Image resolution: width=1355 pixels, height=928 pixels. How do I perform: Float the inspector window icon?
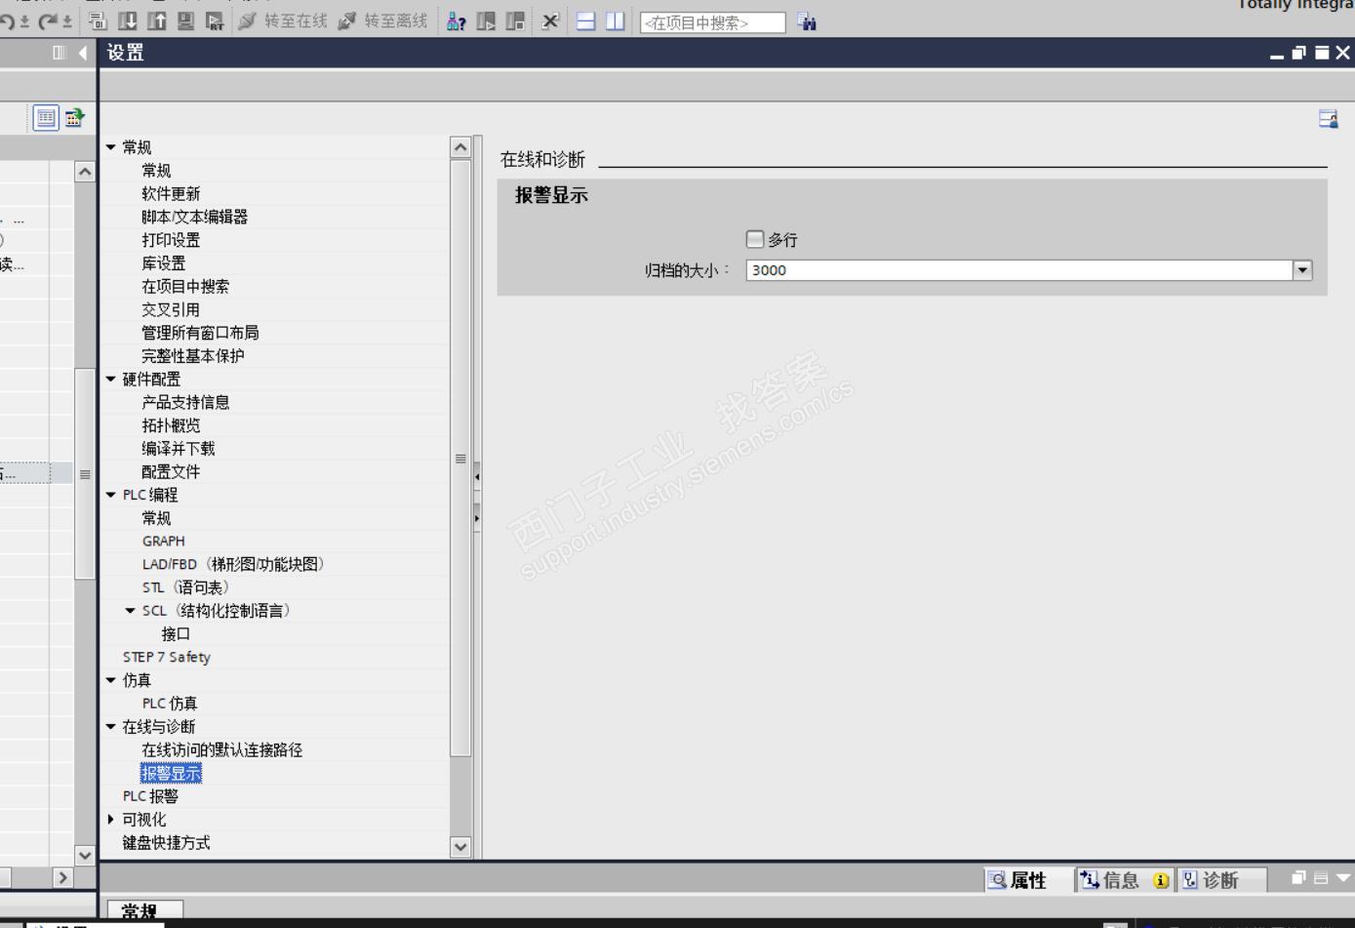pos(1298,878)
